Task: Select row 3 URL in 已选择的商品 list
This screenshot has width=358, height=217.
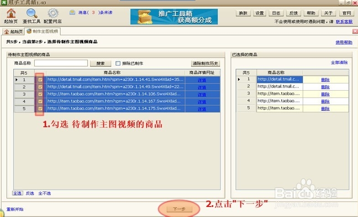Action: [279, 94]
